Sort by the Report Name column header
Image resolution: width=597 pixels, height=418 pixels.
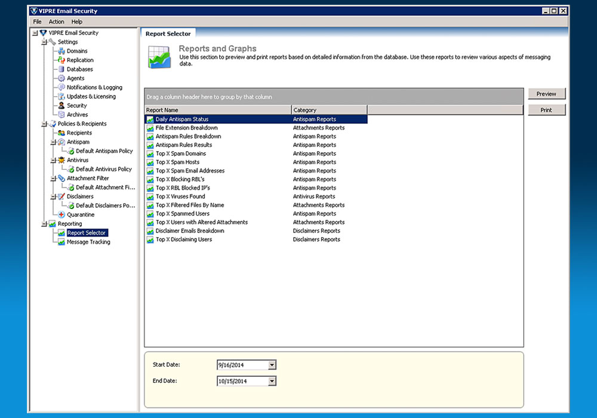click(x=218, y=110)
